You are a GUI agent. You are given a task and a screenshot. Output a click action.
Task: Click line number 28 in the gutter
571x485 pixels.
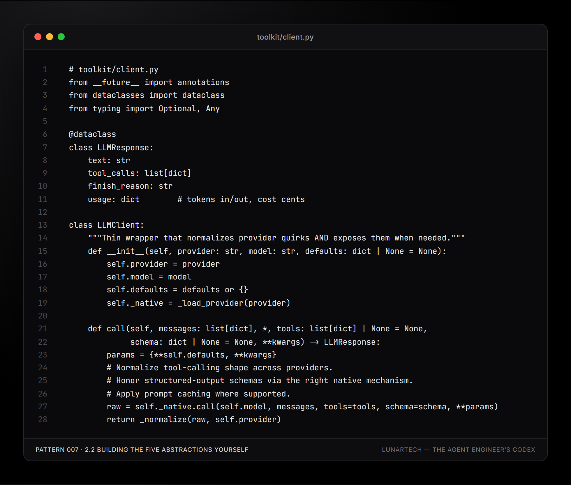click(x=43, y=419)
